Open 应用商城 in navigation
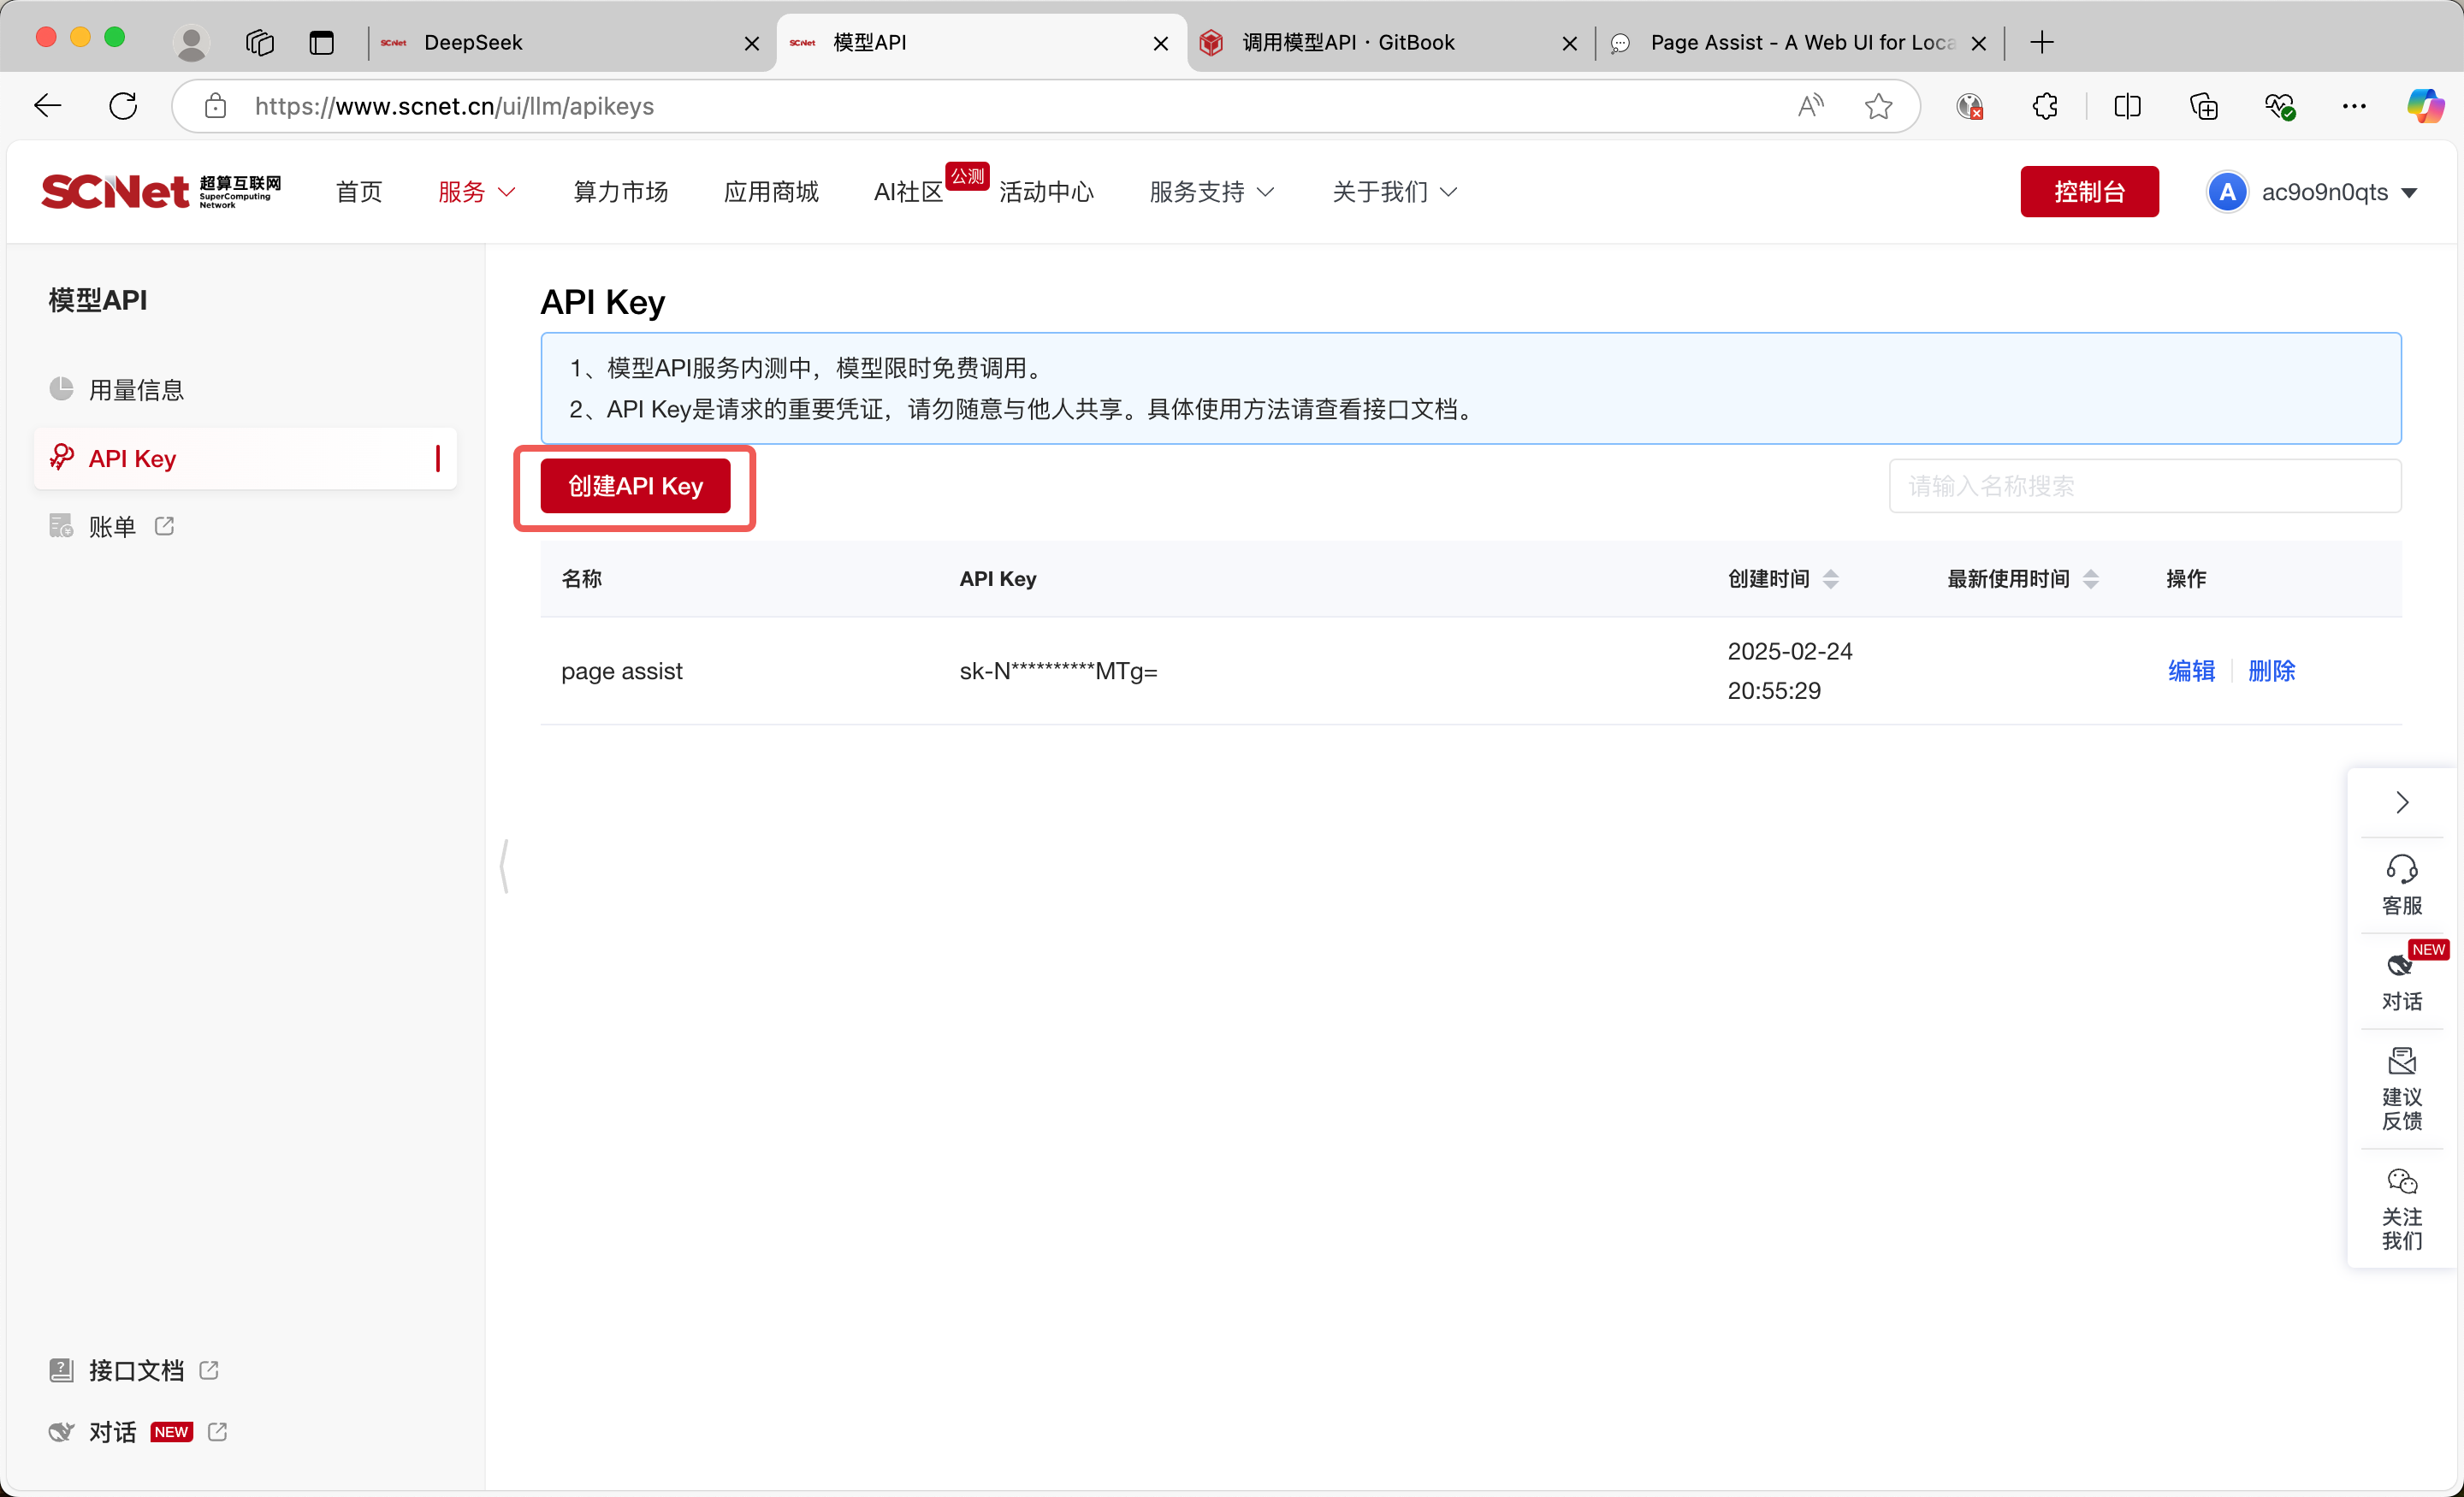 [771, 192]
